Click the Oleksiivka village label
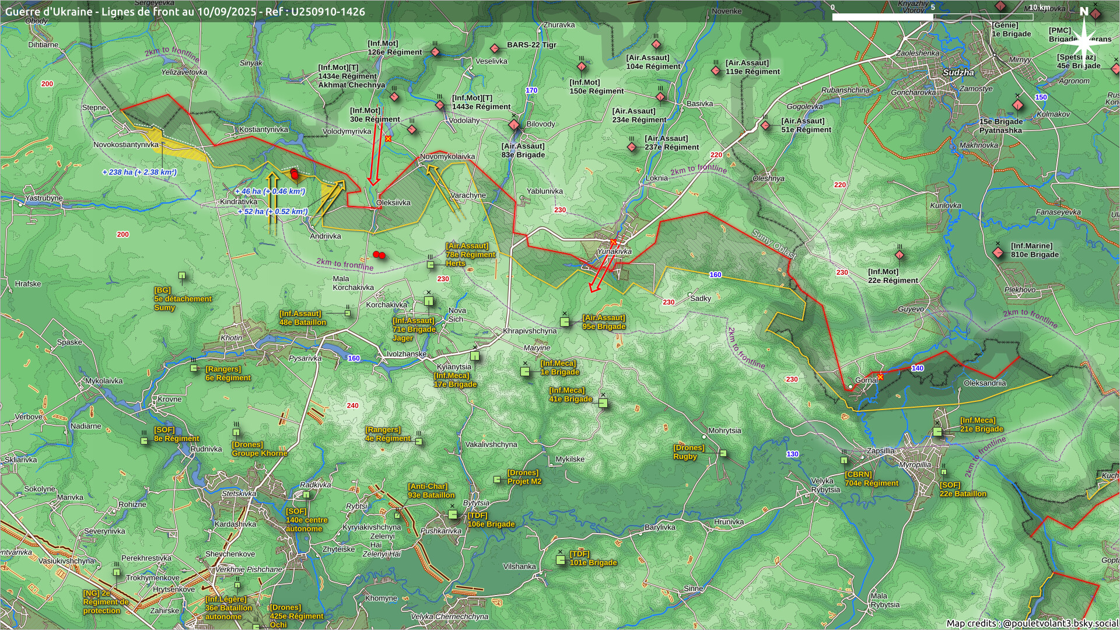 point(393,203)
